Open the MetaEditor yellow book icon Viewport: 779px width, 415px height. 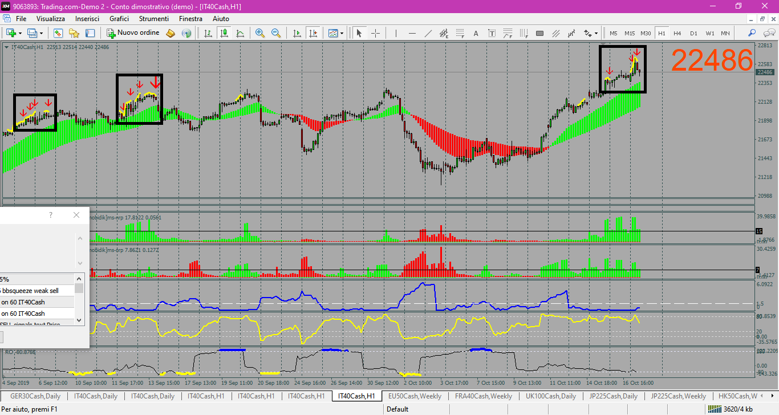tap(170, 33)
